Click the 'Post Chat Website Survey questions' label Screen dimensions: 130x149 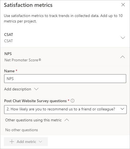coord(35,101)
